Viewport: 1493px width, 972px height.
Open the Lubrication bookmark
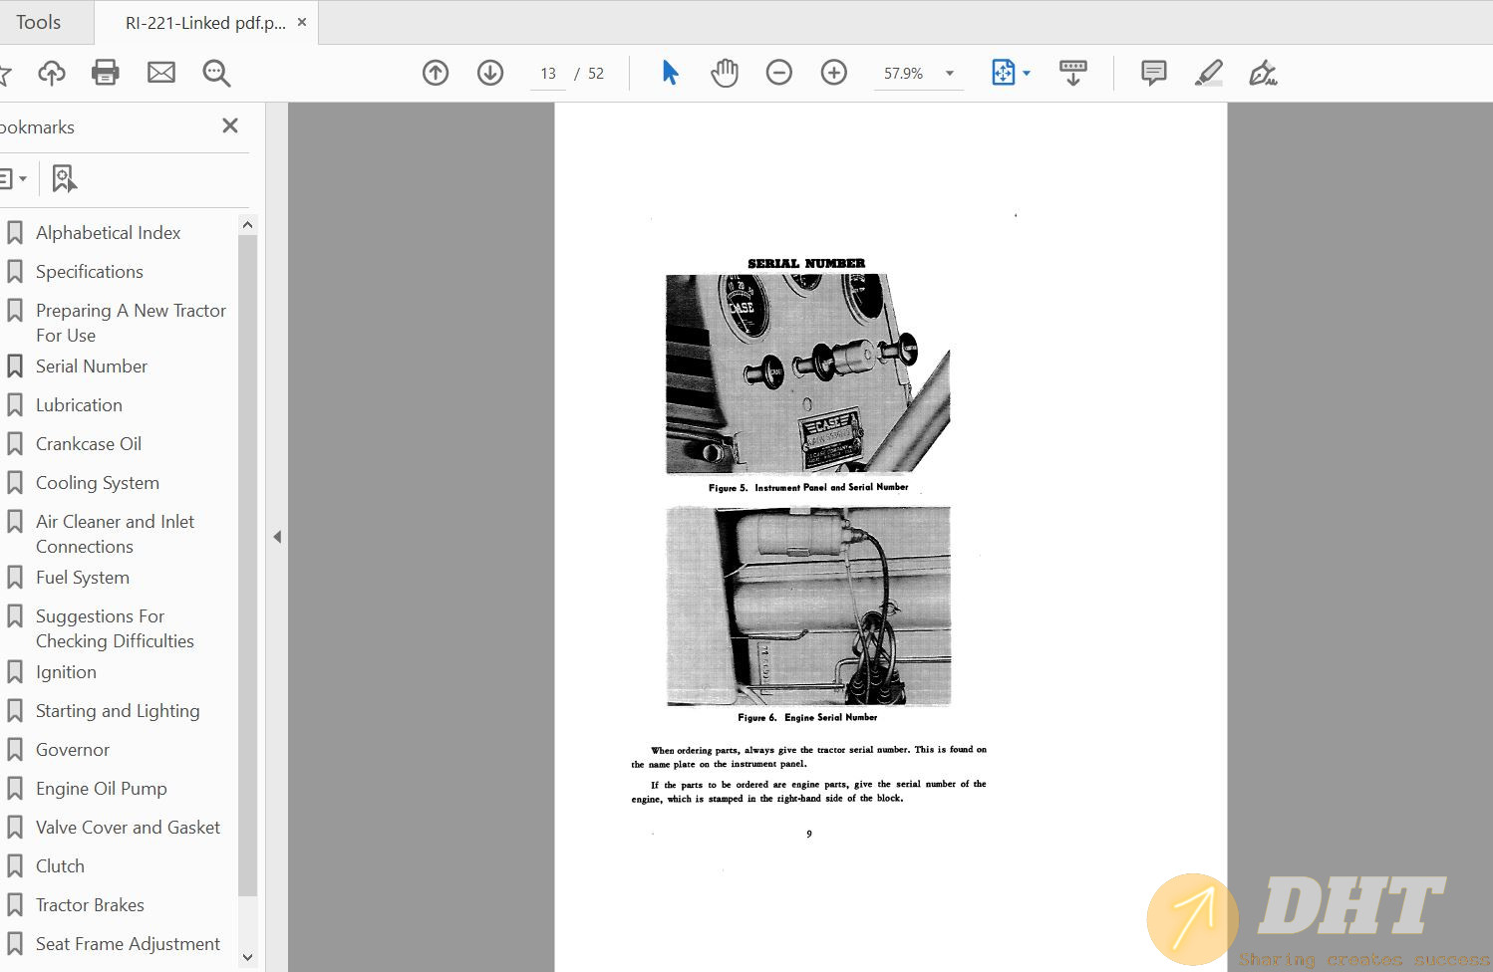point(79,405)
